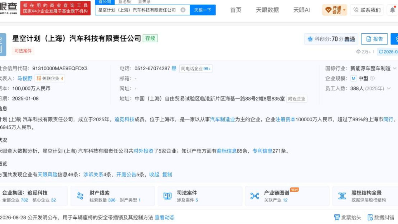
Task: Click the M 中型 scale badge icon
Action: [353, 78]
